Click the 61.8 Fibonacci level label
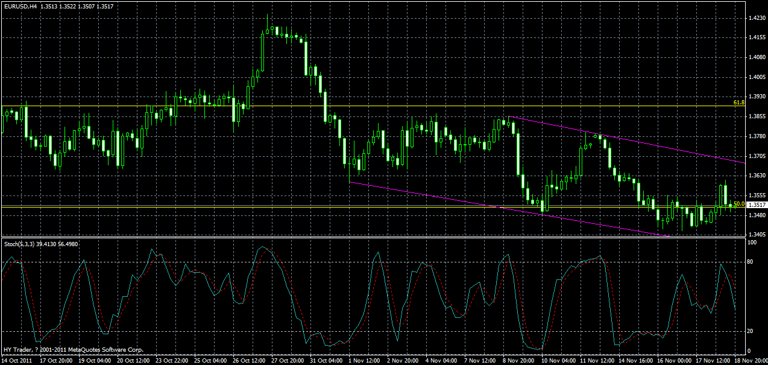Viewport: 768px width, 365px height. click(x=739, y=103)
